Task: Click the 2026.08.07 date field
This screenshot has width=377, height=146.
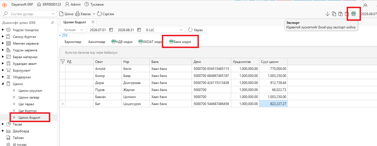Action: [369, 14]
